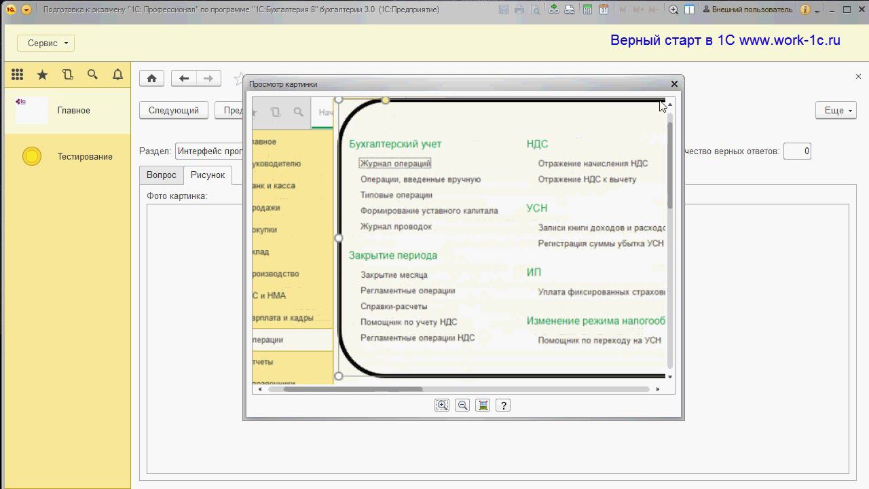Open Favorites star in left panel

coord(42,75)
